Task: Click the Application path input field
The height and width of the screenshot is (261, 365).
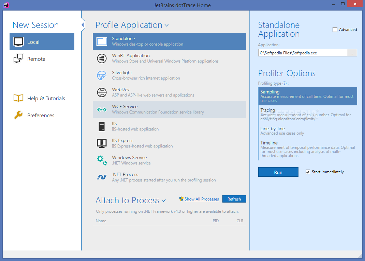Action: click(303, 53)
